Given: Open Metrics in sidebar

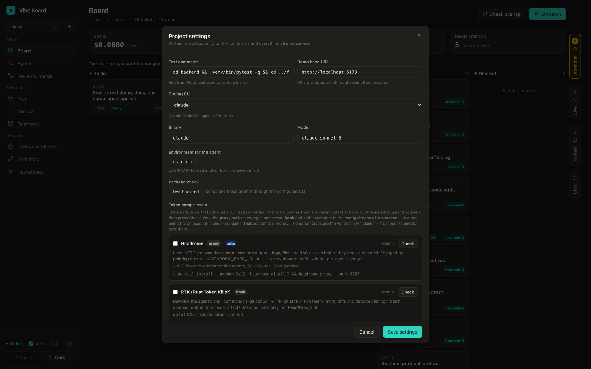Looking at the screenshot, I should (x=40, y=111).
